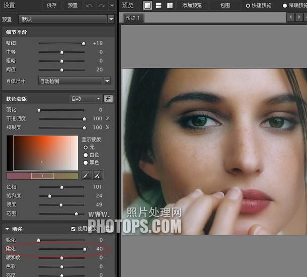Click the 精细 slider handle
Viewport: 307px width, 277px height.
pos(84,43)
